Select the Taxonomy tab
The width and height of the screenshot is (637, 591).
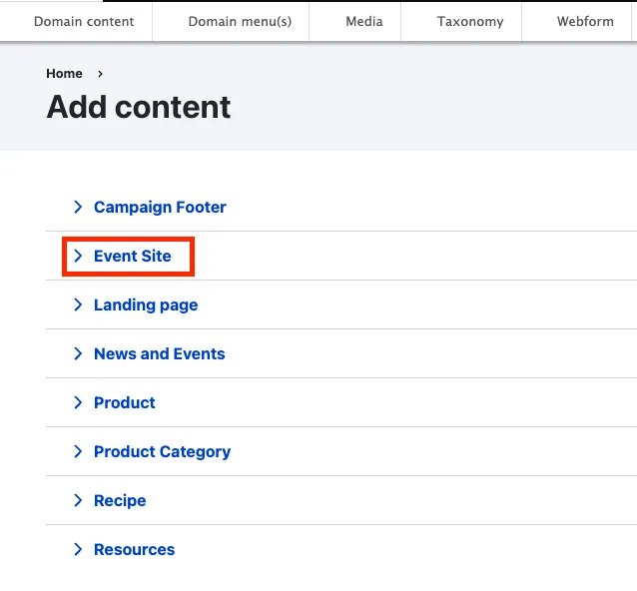(470, 21)
